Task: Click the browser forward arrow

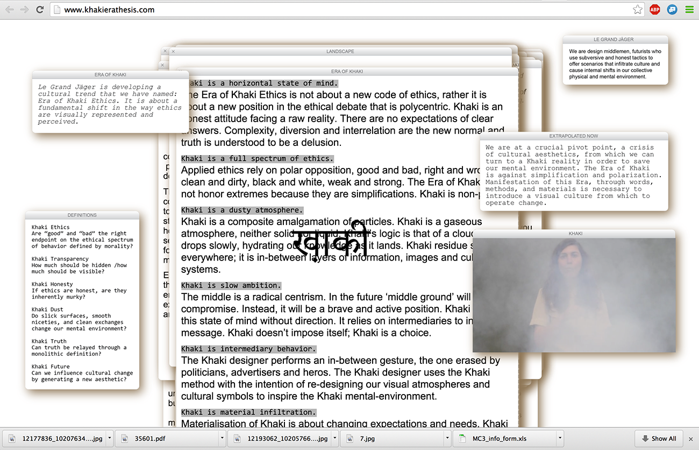Action: pos(24,9)
